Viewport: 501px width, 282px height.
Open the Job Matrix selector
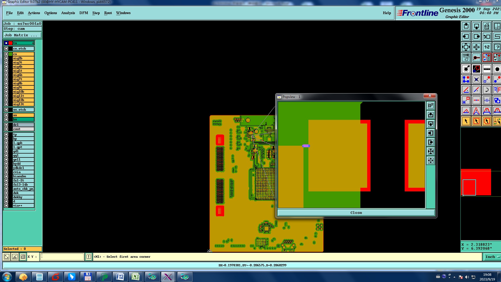pyautogui.click(x=22, y=35)
